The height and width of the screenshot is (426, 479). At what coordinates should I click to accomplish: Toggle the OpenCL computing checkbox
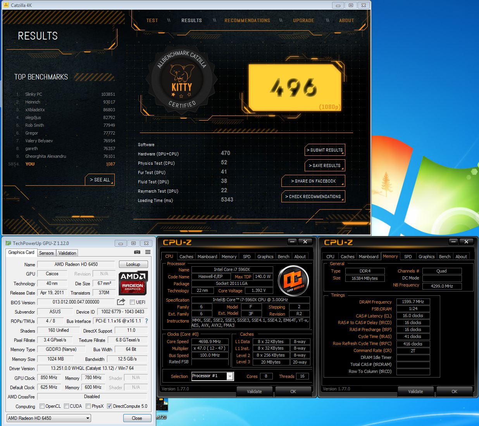[42, 406]
